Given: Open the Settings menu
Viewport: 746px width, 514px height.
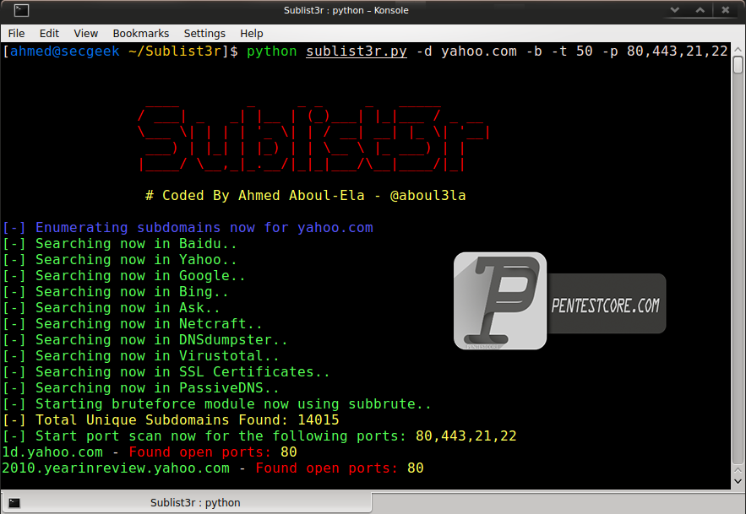Looking at the screenshot, I should (204, 33).
